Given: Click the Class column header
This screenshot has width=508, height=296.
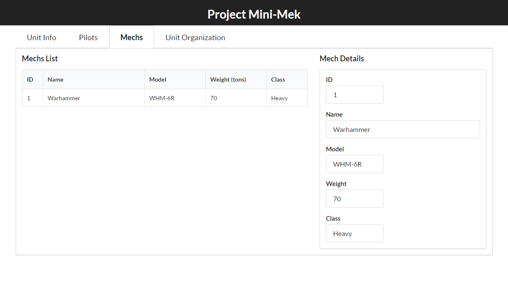Looking at the screenshot, I should click(x=287, y=79).
